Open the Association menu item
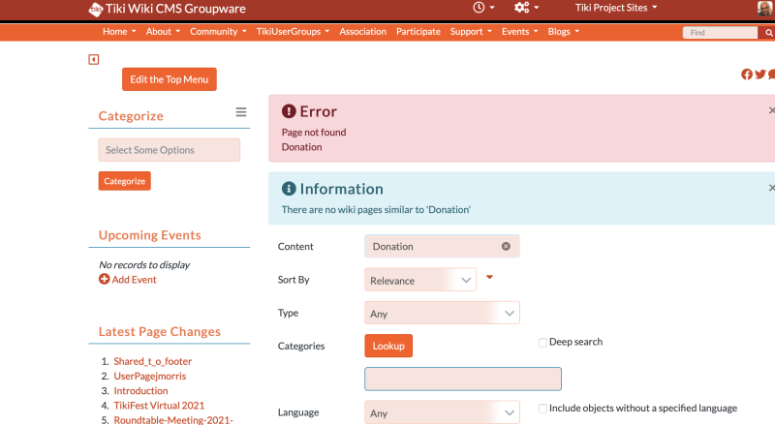The height and width of the screenshot is (425, 775). click(362, 32)
